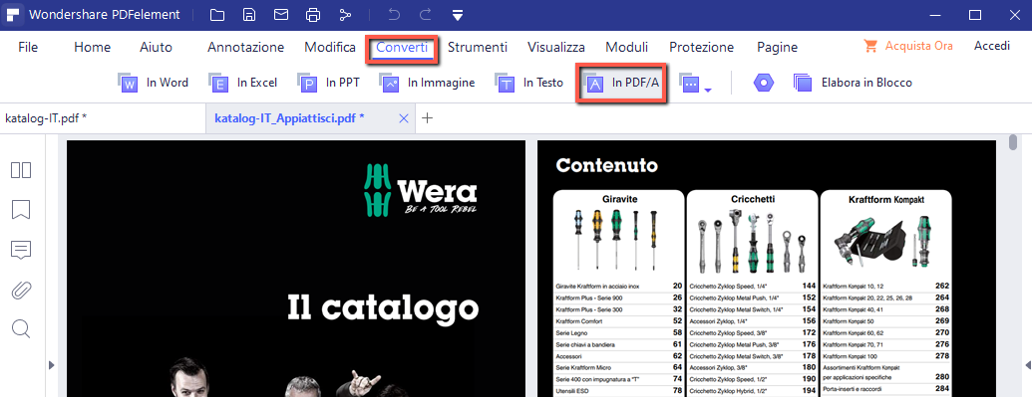Close the katalog-IT_Appiattisci.pdf tab
The image size is (1032, 397).
coord(404,118)
